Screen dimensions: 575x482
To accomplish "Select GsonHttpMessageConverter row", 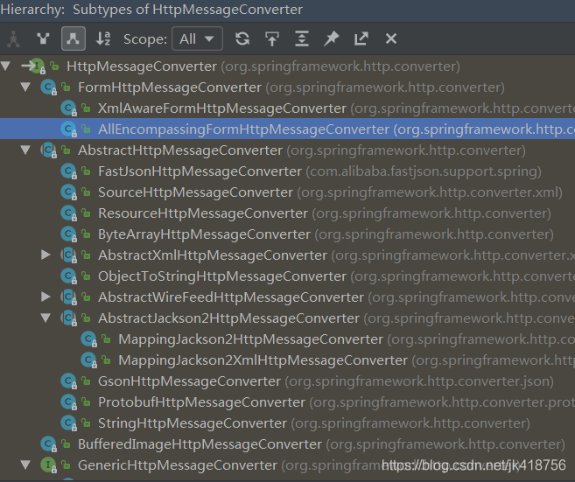I will [x=287, y=381].
